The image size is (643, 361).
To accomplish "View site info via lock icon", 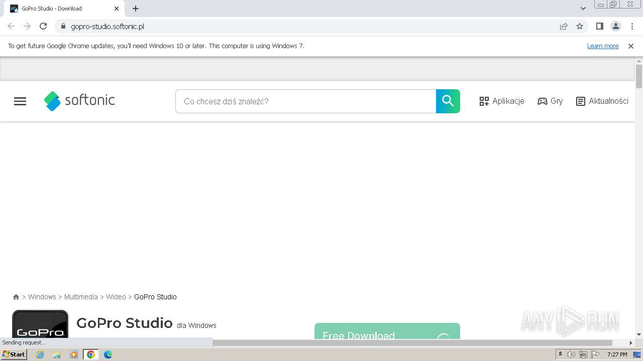I will [63, 26].
